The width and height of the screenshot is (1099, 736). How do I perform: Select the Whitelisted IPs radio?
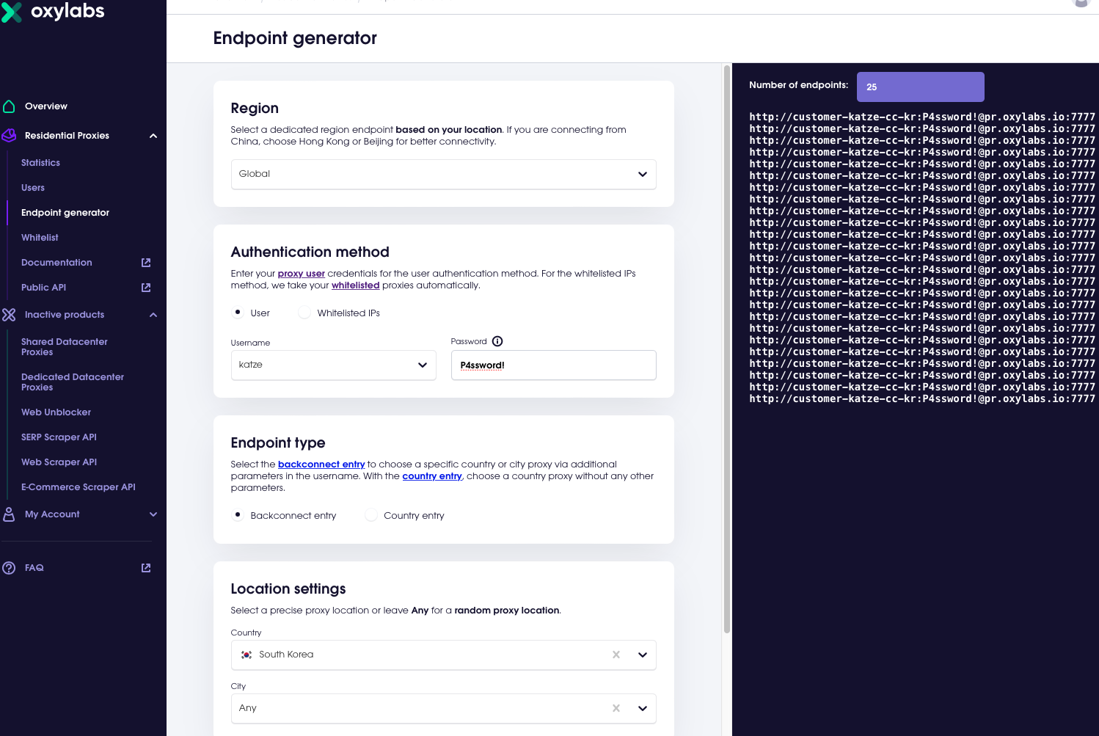coord(304,313)
